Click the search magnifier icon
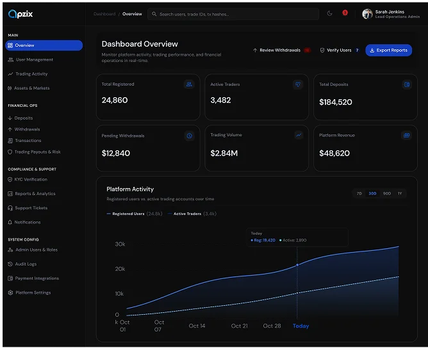 tap(154, 14)
